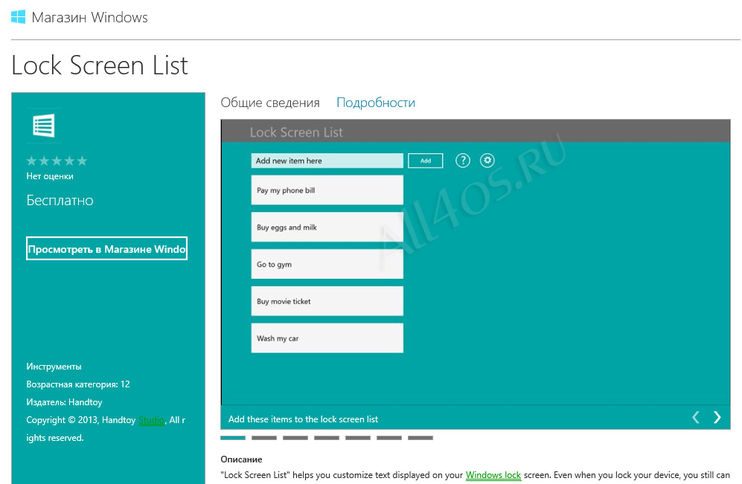Select the third screenshot indicator bar
Image resolution: width=742 pixels, height=484 pixels.
295,438
